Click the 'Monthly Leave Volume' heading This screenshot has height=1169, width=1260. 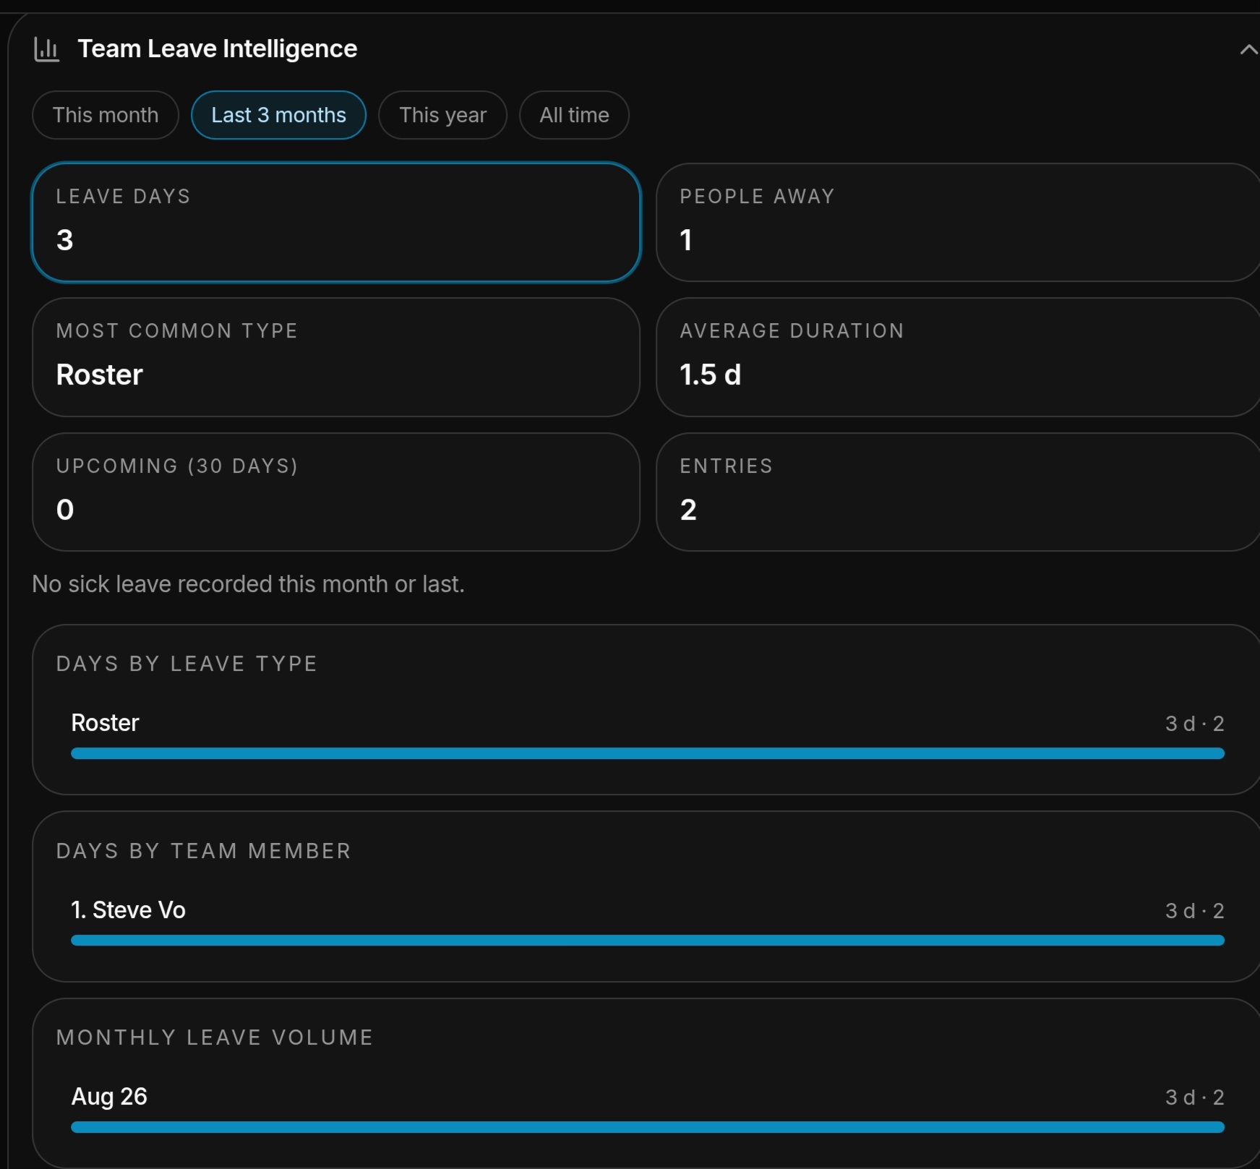(215, 1037)
